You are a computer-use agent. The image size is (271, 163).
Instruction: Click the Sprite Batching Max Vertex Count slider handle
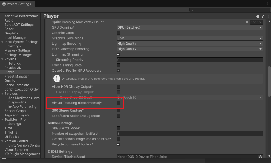[247, 22]
